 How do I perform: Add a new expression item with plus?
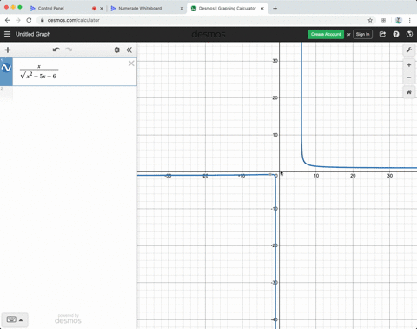point(8,50)
